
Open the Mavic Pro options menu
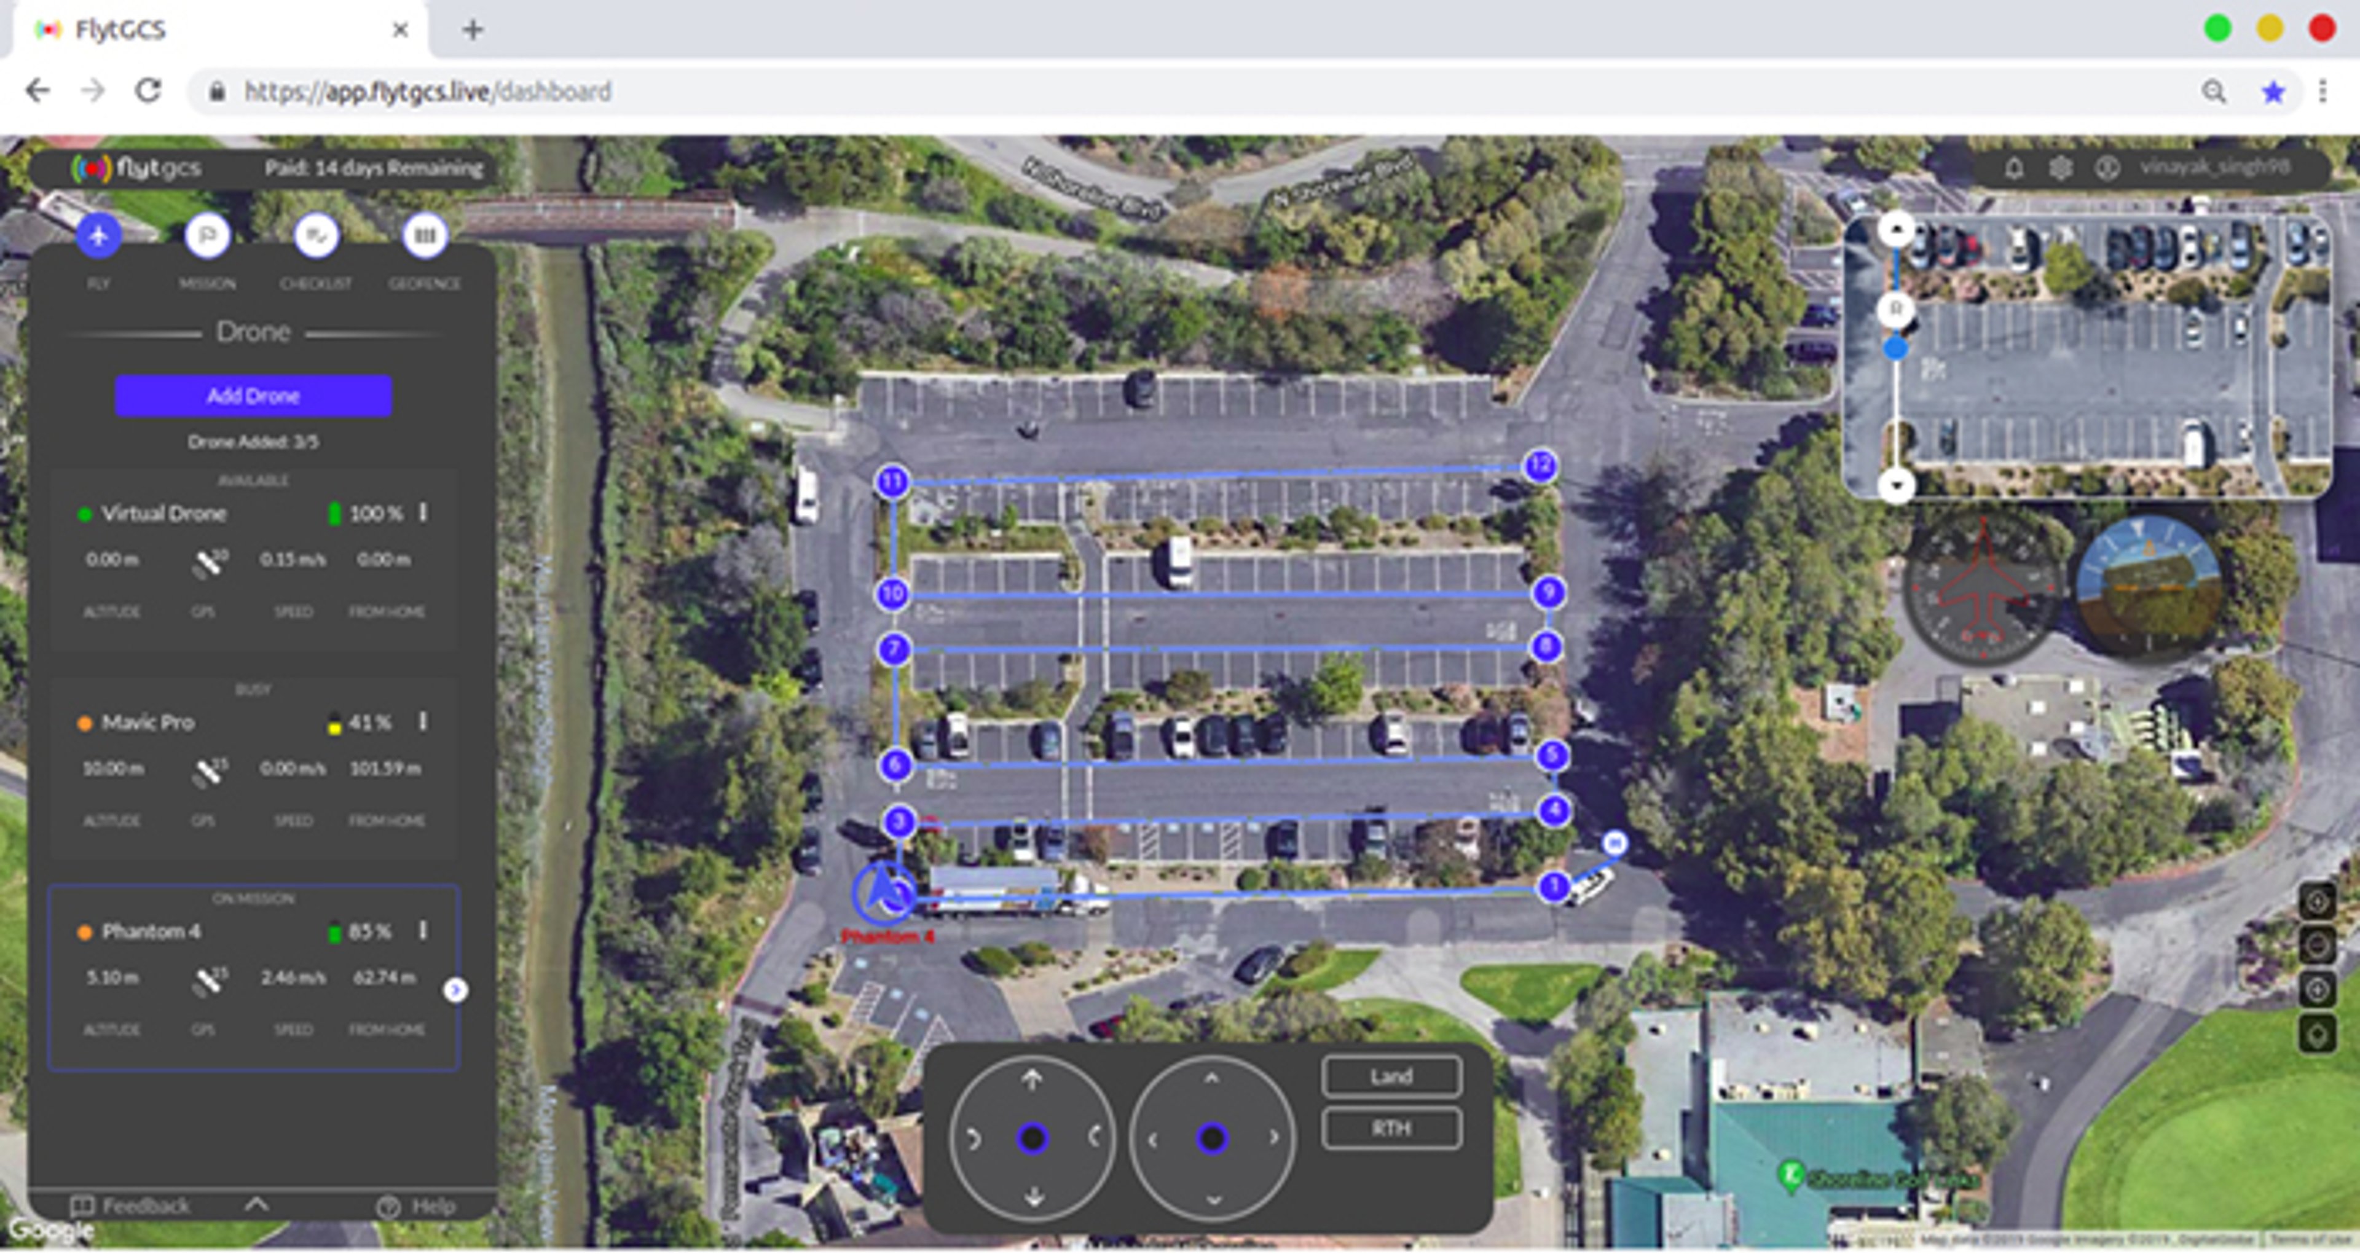[x=423, y=722]
